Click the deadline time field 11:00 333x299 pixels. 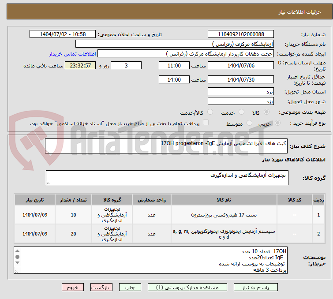(174, 65)
